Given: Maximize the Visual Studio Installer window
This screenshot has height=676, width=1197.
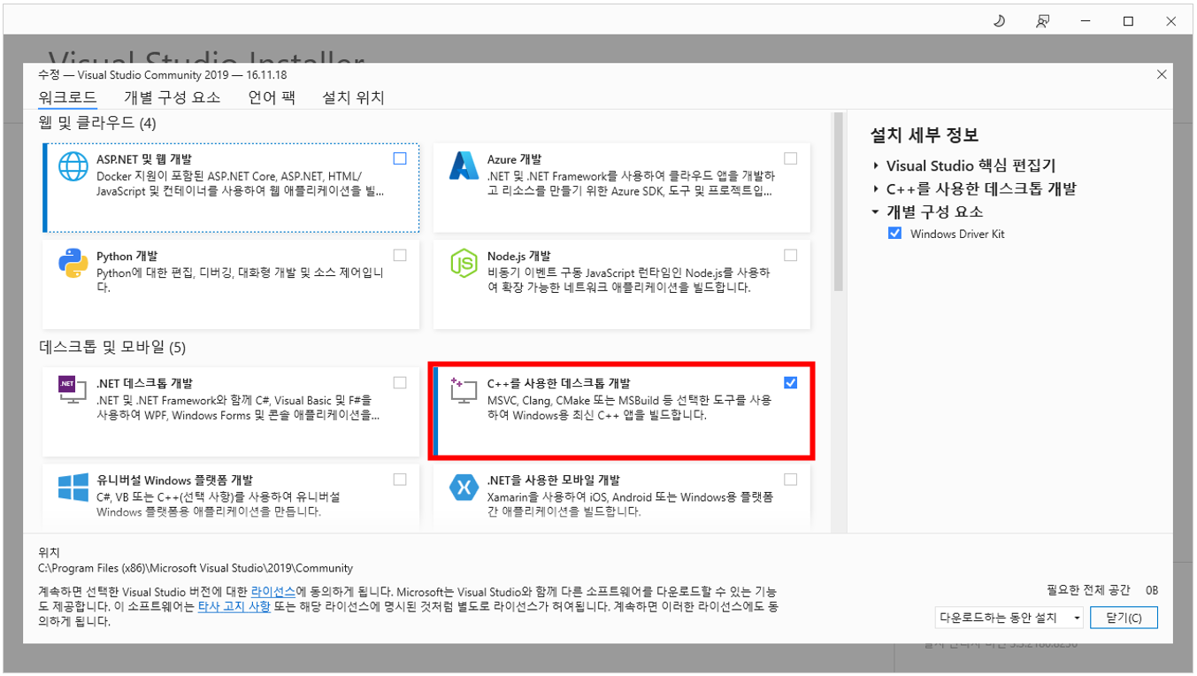Looking at the screenshot, I should 1128,21.
